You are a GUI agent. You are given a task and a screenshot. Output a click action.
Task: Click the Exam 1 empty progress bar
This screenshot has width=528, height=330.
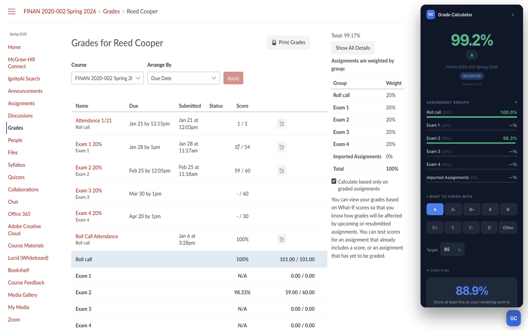[x=471, y=130]
